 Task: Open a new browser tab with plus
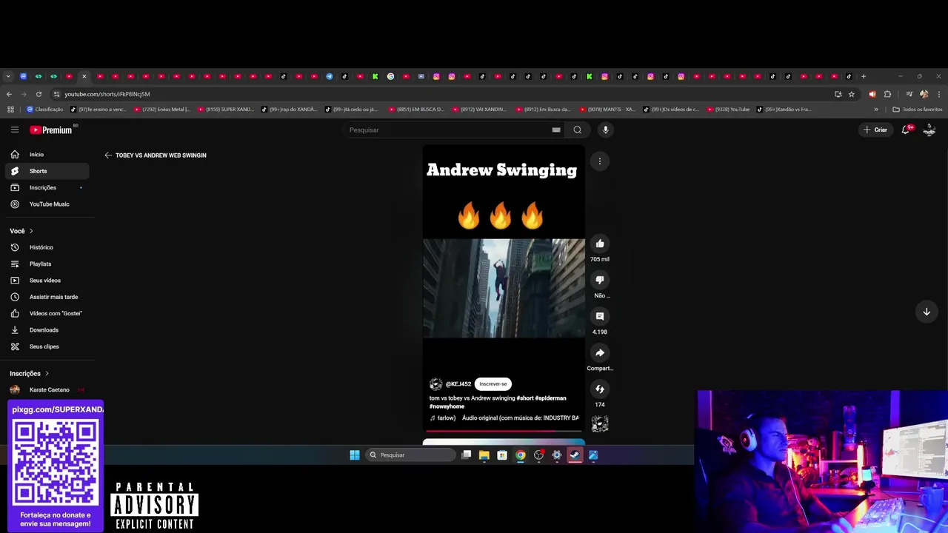pyautogui.click(x=863, y=76)
